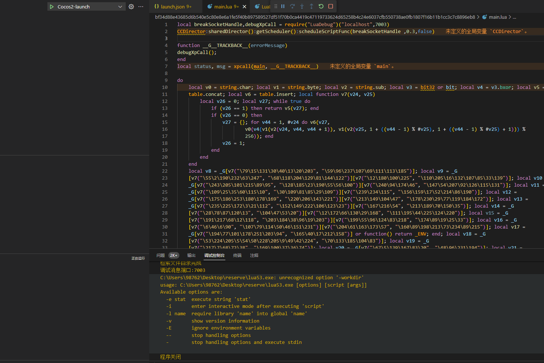This screenshot has height=363, width=544.
Task: Pause the running debug session
Action: (283, 6)
